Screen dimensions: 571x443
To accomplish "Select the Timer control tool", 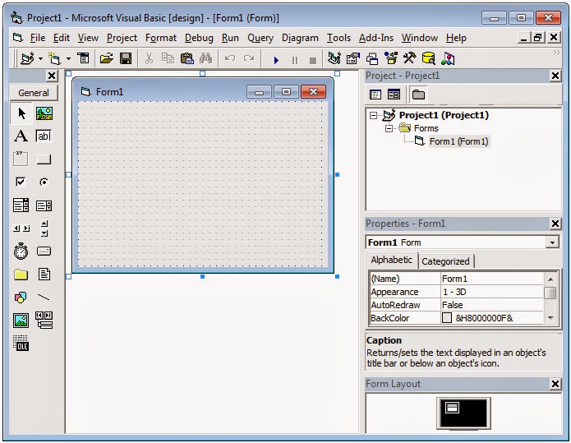I will pos(21,251).
